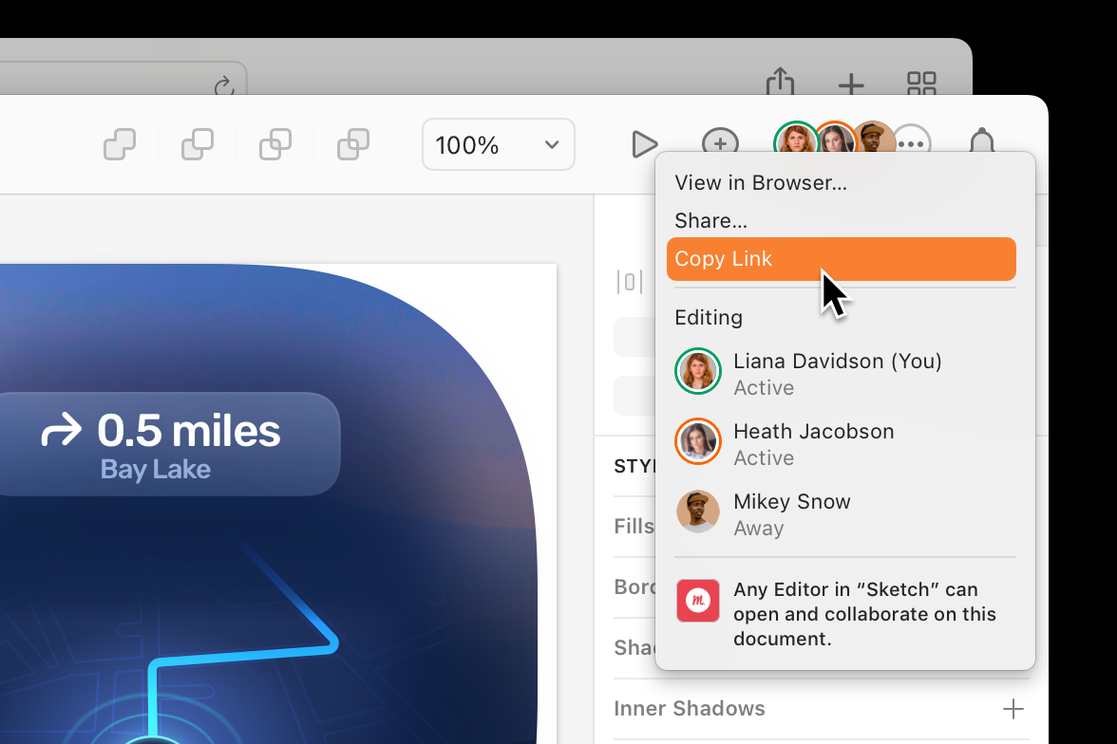The image size is (1117, 744).
Task: Open a new browser tab with plus
Action: point(851,84)
